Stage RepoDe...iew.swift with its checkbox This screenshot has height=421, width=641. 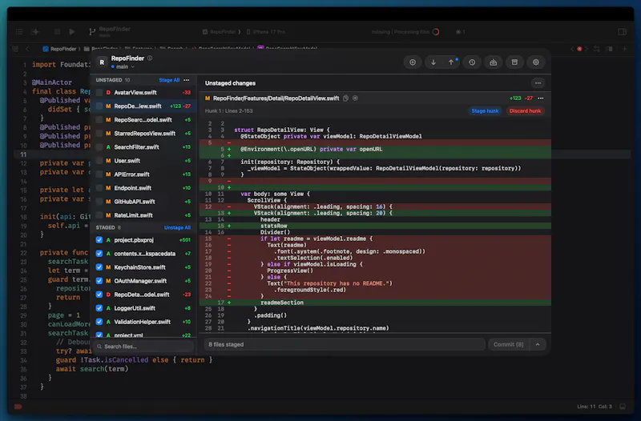[x=99, y=106]
